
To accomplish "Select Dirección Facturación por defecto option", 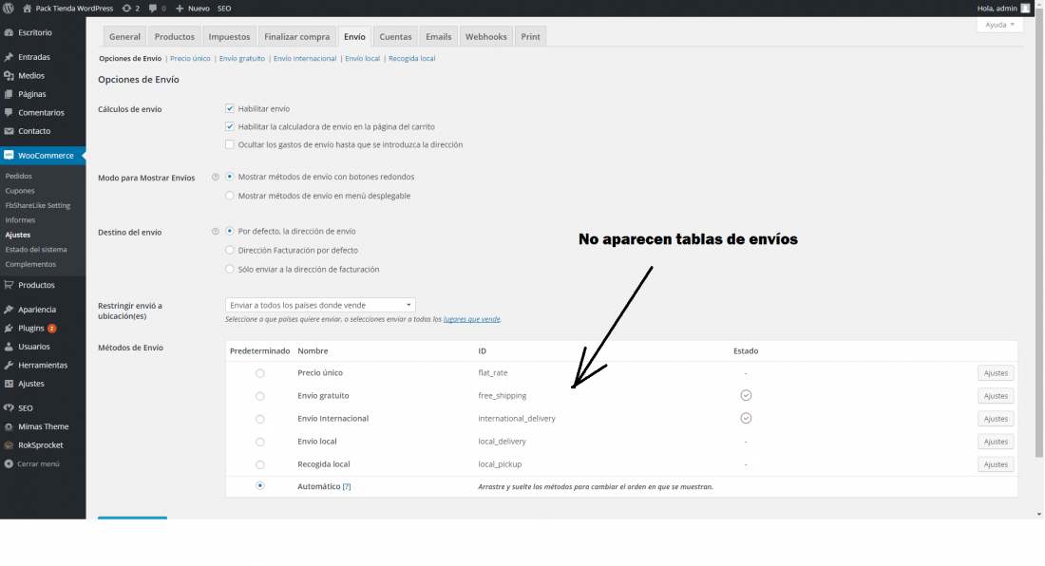I will click(230, 250).
